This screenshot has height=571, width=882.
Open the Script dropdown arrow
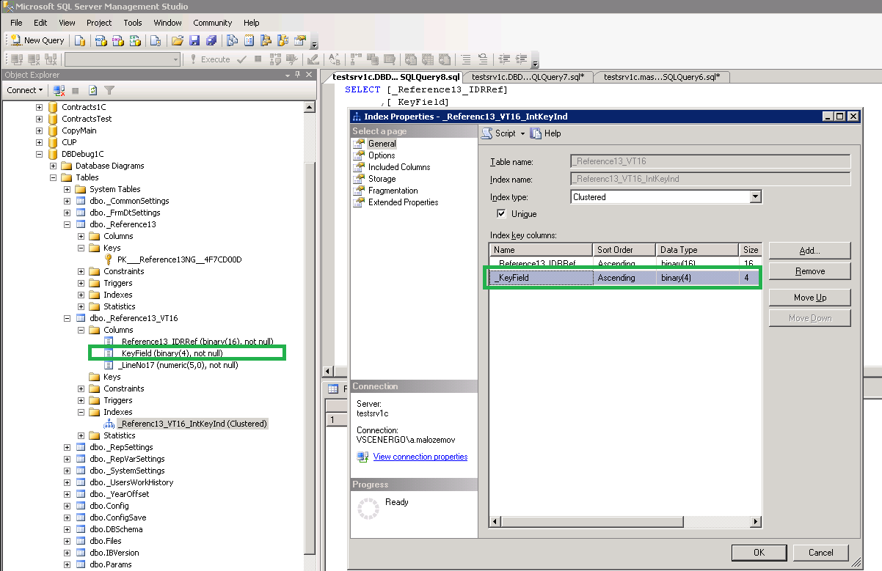point(522,133)
